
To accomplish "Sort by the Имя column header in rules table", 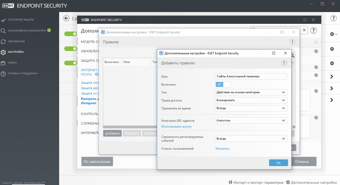I will [x=136, y=62].
